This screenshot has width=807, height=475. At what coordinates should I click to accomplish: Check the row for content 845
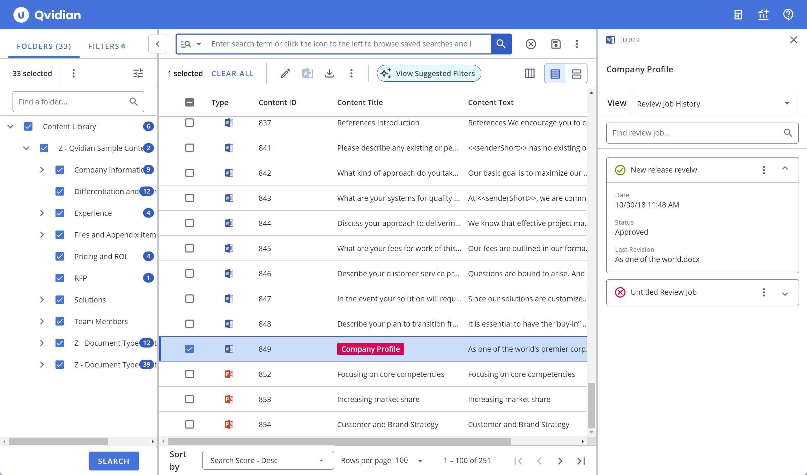pyautogui.click(x=190, y=248)
